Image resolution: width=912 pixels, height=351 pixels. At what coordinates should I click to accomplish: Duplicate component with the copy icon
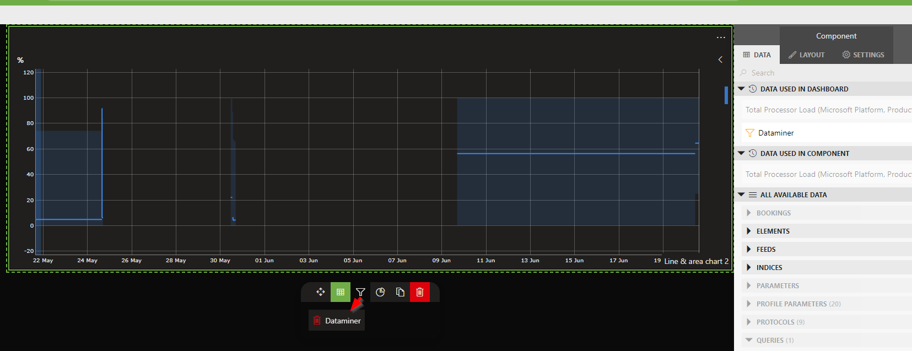click(x=400, y=292)
